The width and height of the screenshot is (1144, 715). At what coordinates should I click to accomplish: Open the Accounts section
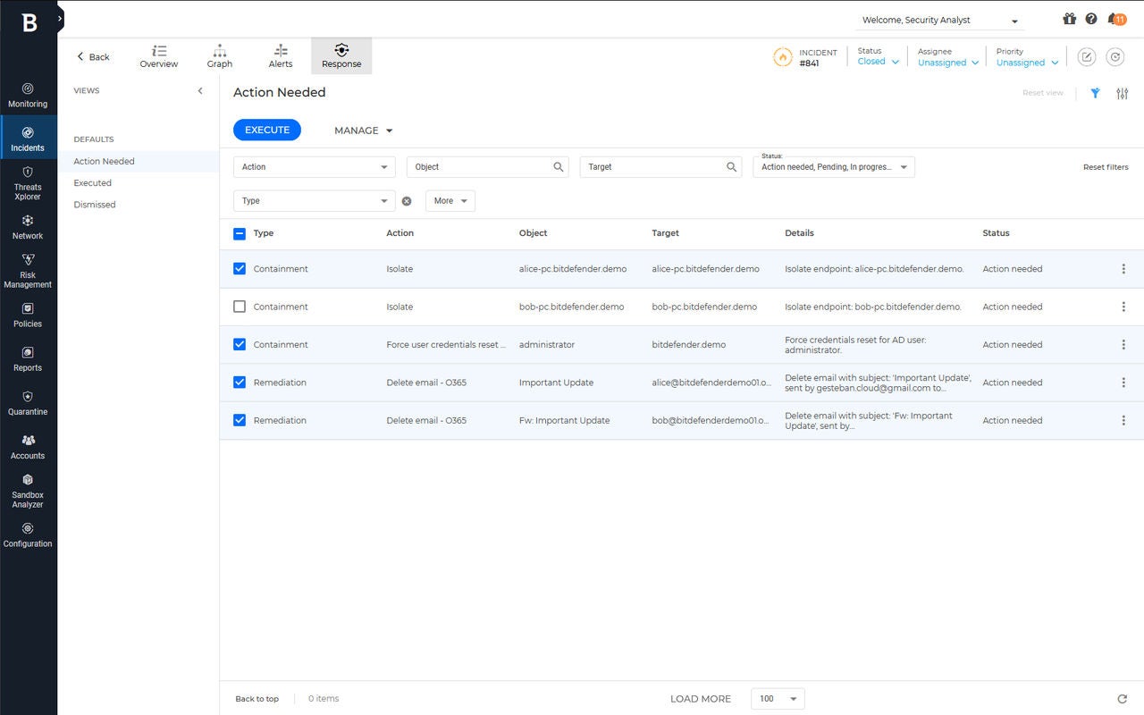pos(28,446)
